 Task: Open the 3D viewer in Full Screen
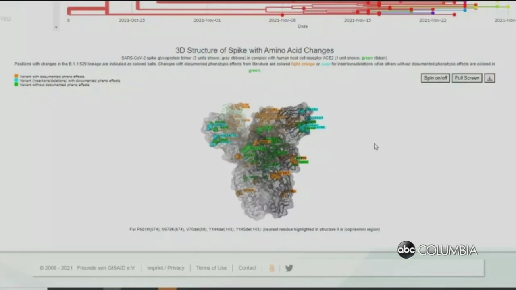point(467,78)
